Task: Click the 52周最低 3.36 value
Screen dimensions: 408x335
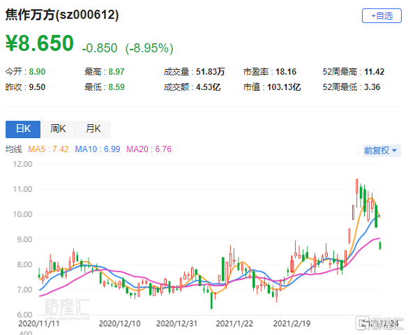Action: click(x=372, y=87)
